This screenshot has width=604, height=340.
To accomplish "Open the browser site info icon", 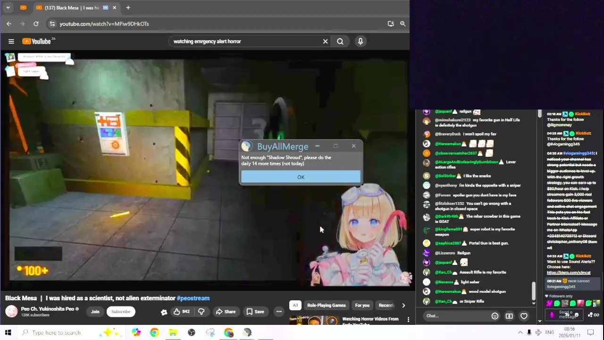I will [x=52, y=24].
